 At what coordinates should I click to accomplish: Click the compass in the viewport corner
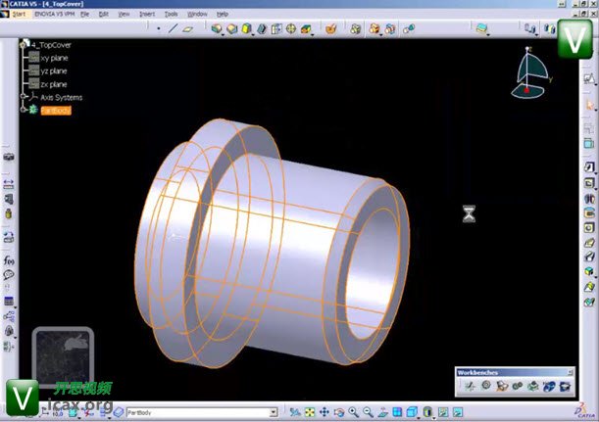(x=530, y=76)
